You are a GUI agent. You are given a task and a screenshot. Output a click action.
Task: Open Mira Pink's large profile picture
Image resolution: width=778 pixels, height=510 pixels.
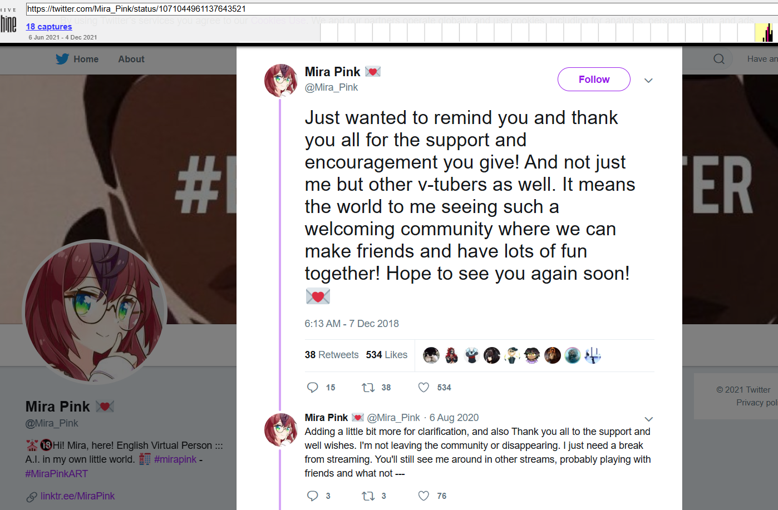point(95,312)
